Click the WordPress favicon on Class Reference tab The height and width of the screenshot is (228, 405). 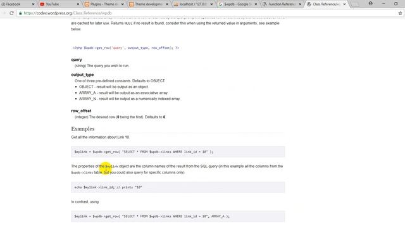pyautogui.click(x=309, y=4)
